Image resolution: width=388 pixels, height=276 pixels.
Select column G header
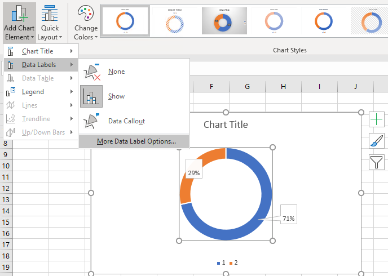[x=247, y=87]
